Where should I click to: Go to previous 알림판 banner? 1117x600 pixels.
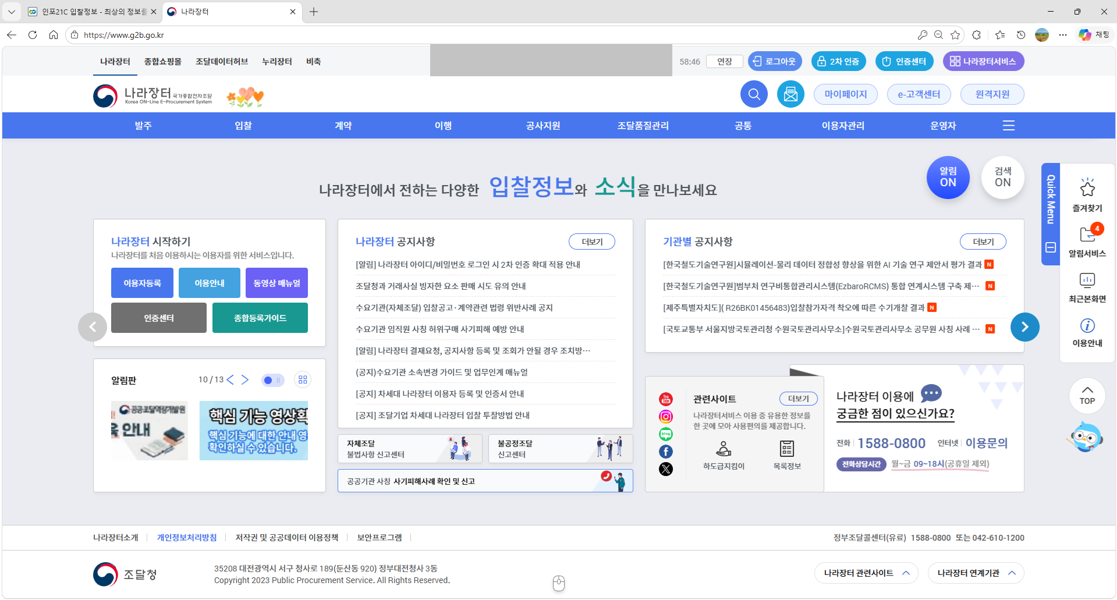click(x=231, y=380)
